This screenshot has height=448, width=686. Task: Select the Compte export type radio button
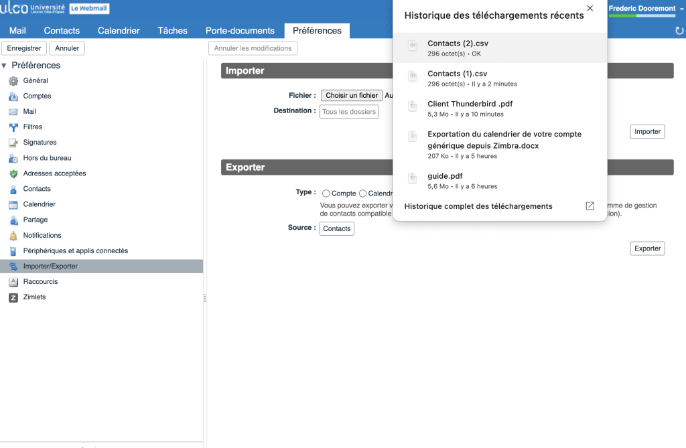click(x=326, y=194)
